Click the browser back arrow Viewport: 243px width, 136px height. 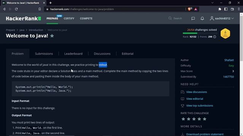[x=4, y=9]
